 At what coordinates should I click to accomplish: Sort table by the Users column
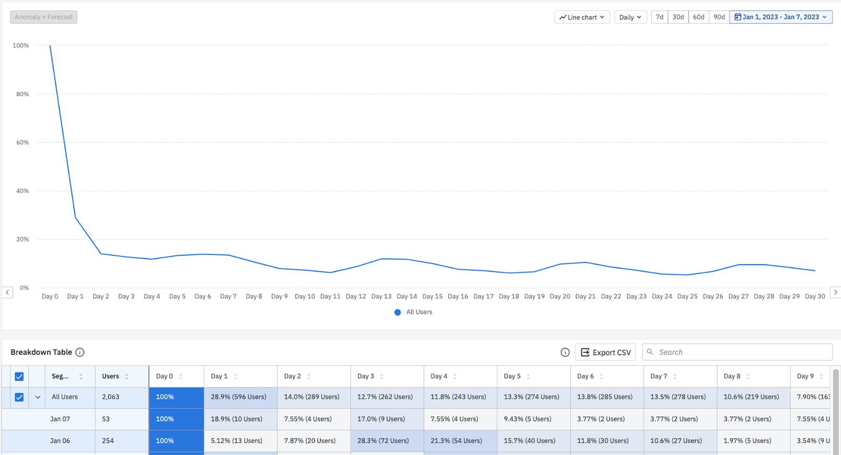tap(127, 377)
